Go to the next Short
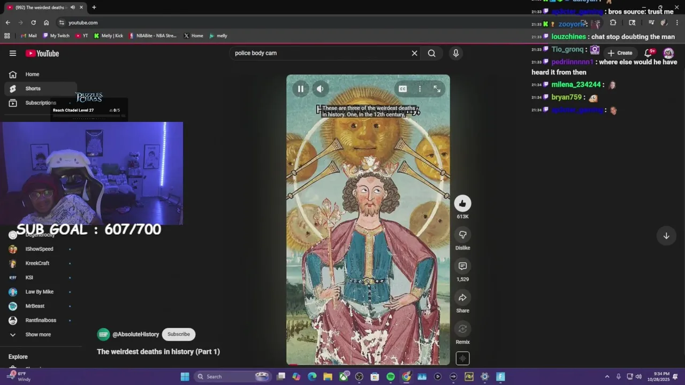Image resolution: width=685 pixels, height=385 pixels. point(666,236)
